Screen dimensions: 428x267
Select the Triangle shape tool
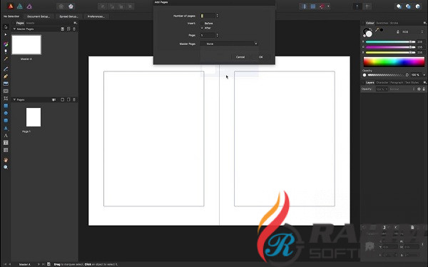(x=6, y=128)
